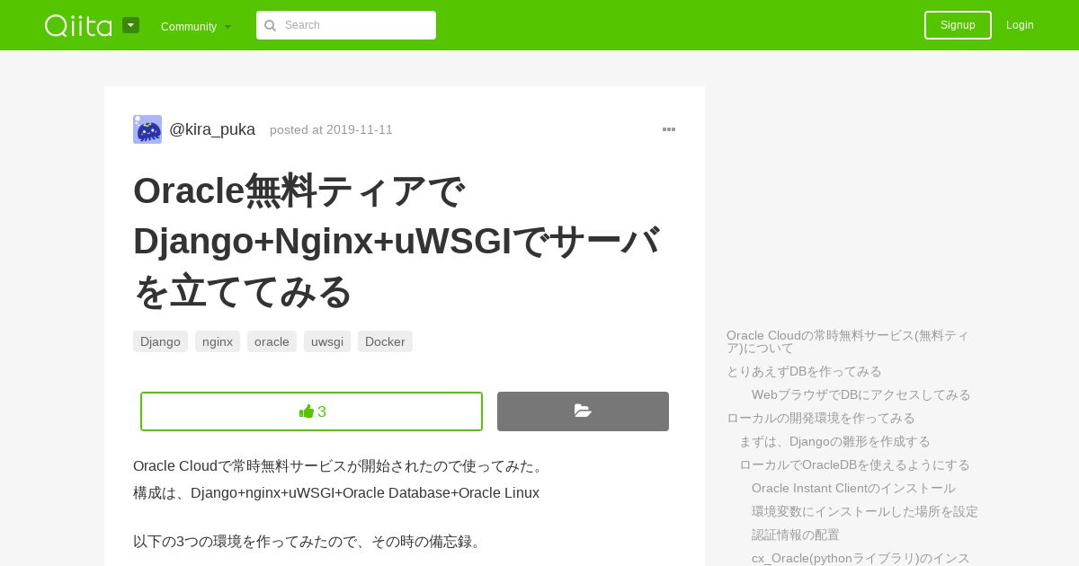Visit the @kira_puka profile link
Viewport: 1079px width, 566px height.
click(212, 129)
